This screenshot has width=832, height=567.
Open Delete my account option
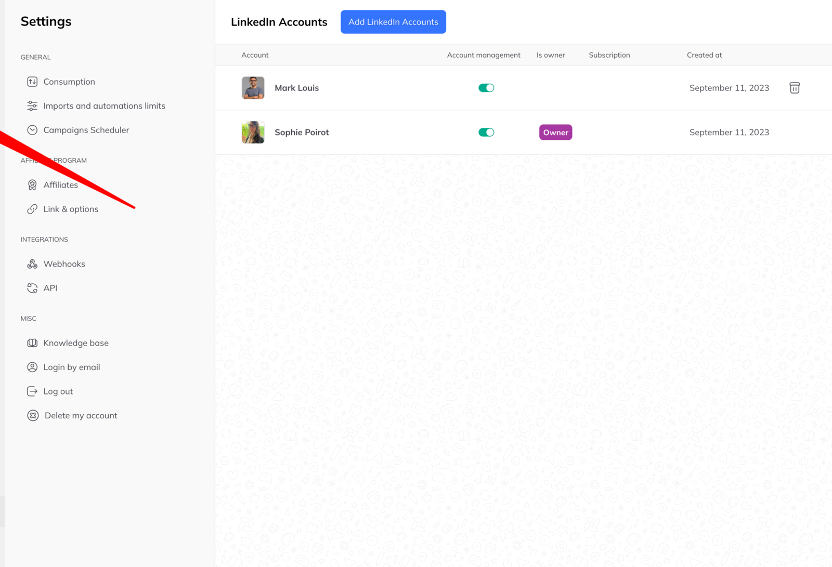(x=81, y=415)
